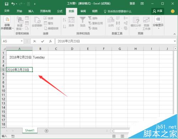
Task: Click 连接 connections button
Action: click(48, 18)
